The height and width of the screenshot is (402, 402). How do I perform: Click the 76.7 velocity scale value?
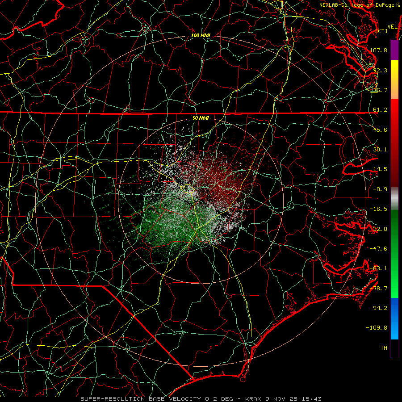pos(380,90)
